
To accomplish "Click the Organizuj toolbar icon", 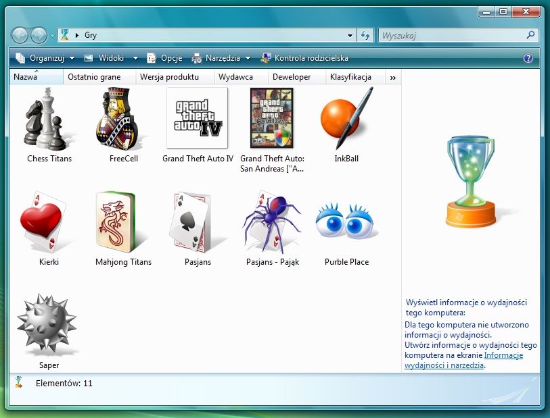I will click(20, 58).
